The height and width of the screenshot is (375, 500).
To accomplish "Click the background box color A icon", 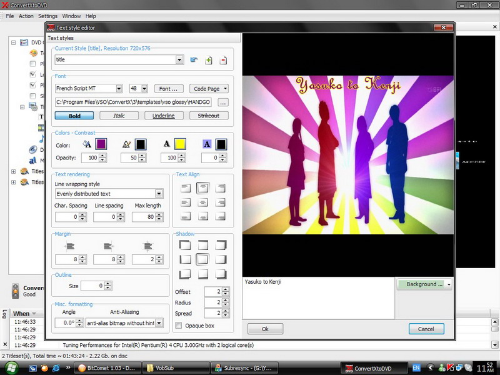I will click(207, 144).
